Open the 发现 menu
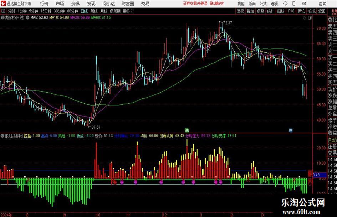Screen dimensions: 337x217 tap(91, 4)
